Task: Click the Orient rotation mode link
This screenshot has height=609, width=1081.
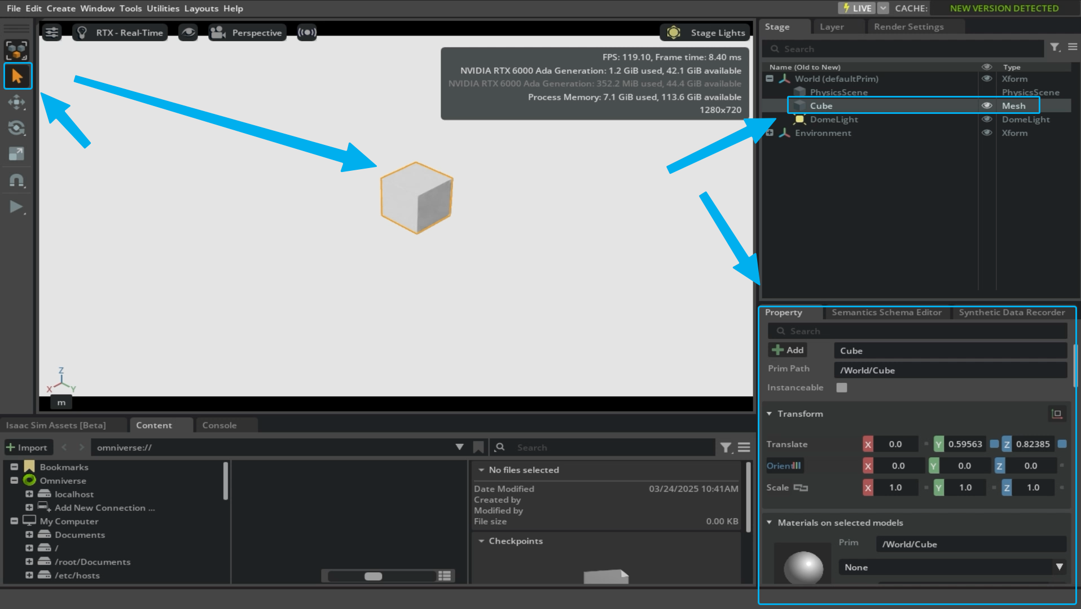Action: click(784, 466)
